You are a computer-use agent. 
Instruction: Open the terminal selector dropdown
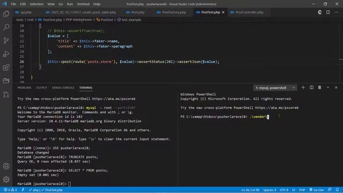click(x=275, y=88)
